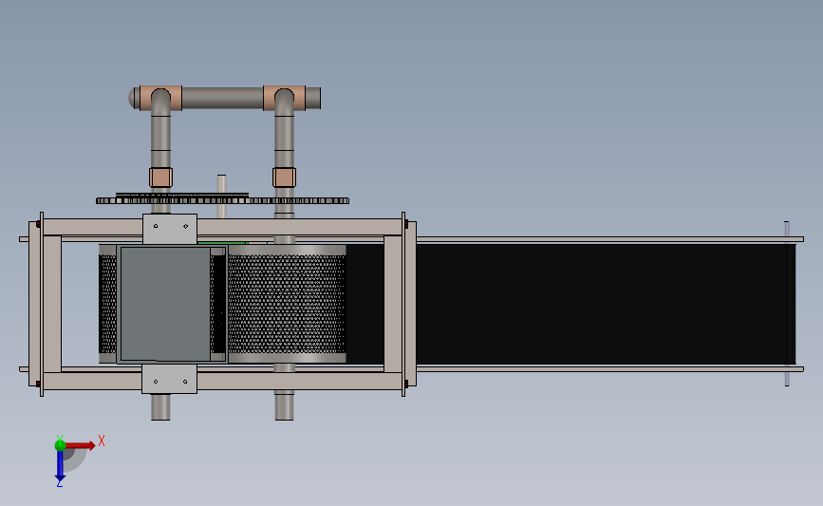The height and width of the screenshot is (506, 823).
Task: Click the right shaft stub below the frame
Action: (x=284, y=405)
